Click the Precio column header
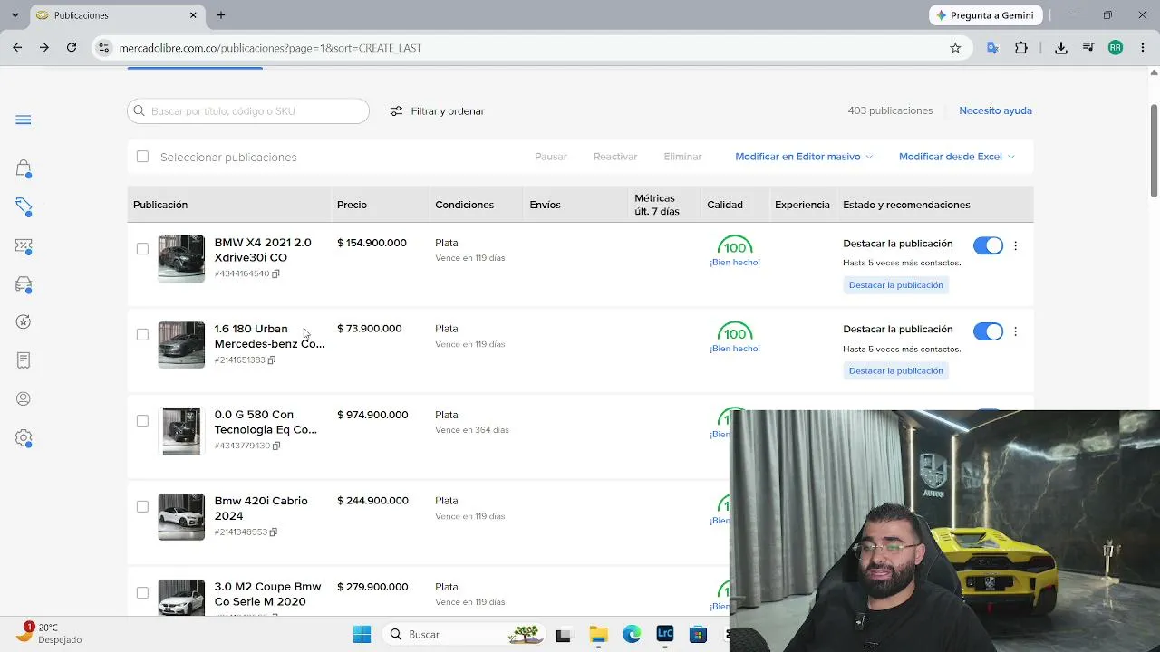This screenshot has height=652, width=1160. pos(352,205)
